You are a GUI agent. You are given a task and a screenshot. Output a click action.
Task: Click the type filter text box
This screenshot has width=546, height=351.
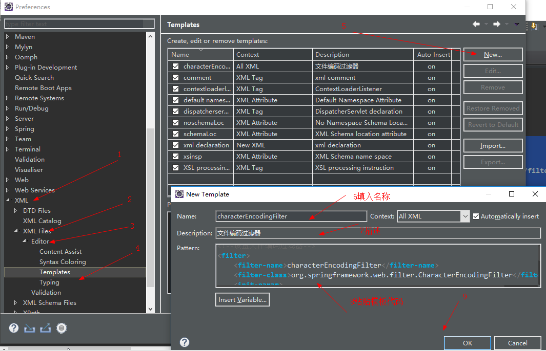click(x=79, y=24)
